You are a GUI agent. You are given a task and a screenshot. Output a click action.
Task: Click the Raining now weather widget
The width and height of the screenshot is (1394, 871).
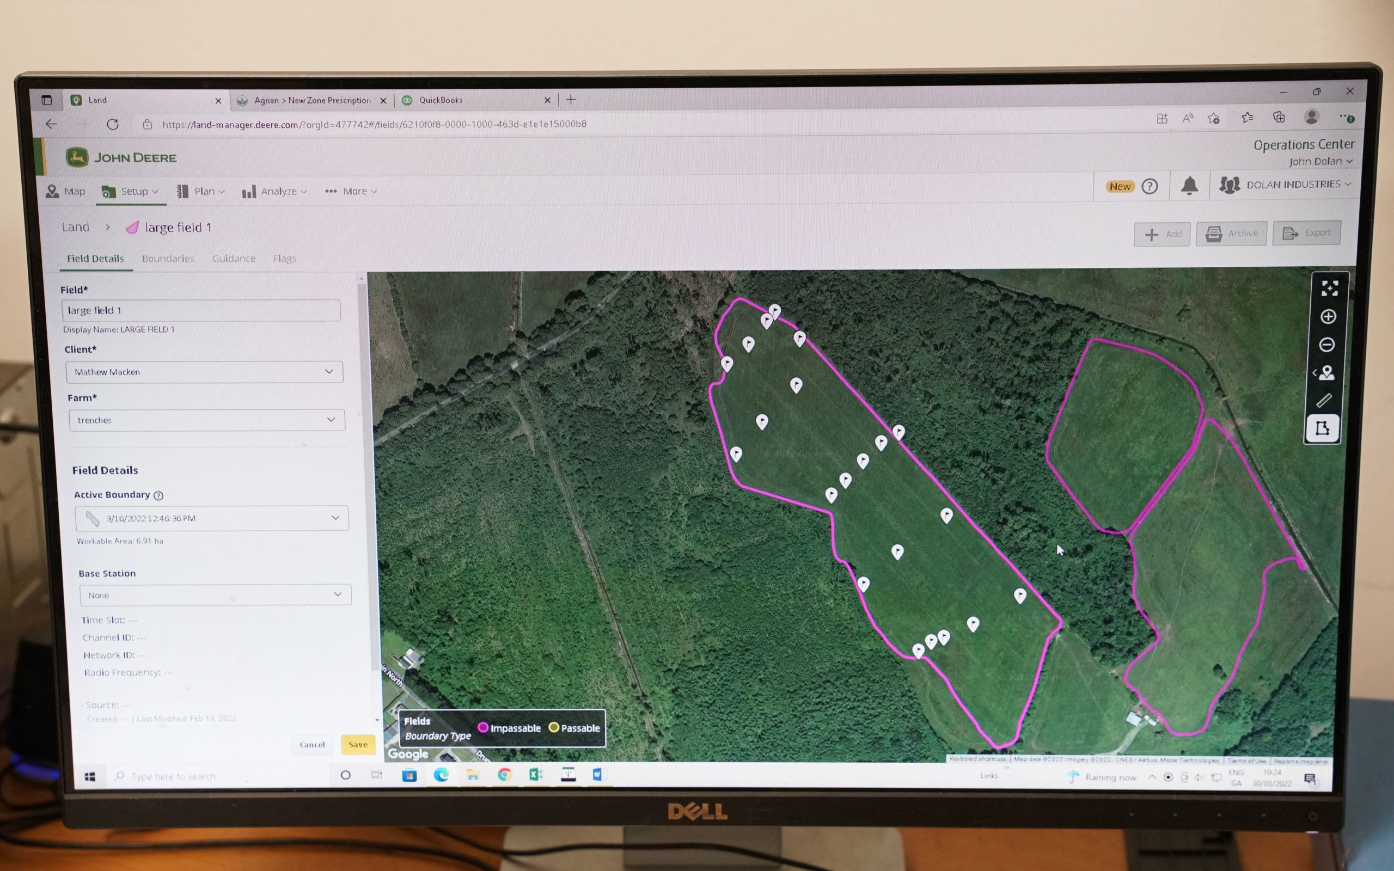point(1103,778)
